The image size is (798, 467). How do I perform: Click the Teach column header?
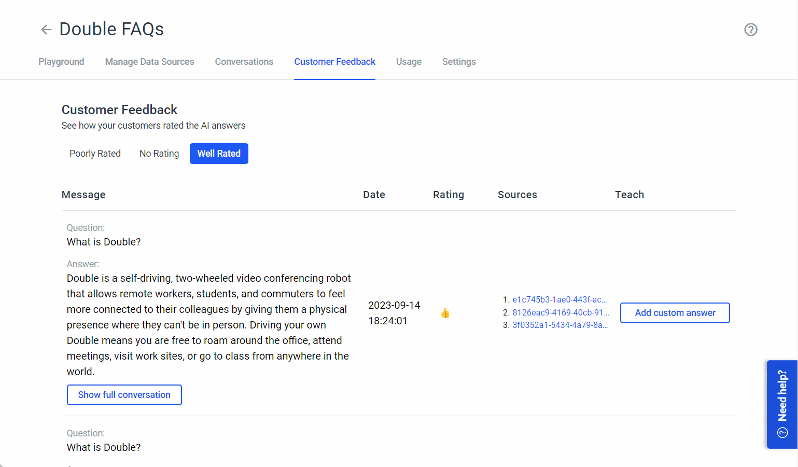(629, 195)
